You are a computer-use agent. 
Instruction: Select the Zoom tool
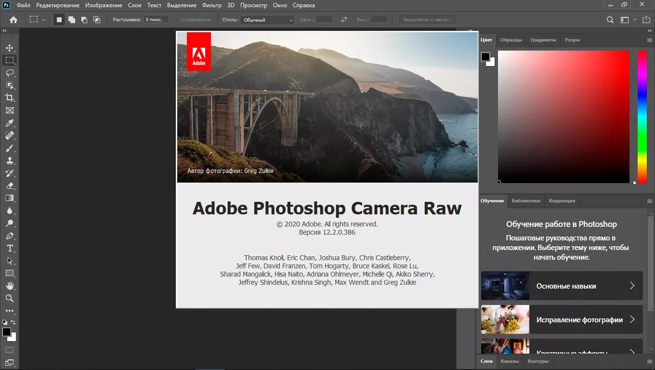tap(10, 298)
